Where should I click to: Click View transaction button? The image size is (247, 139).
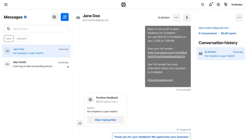click(x=106, y=120)
